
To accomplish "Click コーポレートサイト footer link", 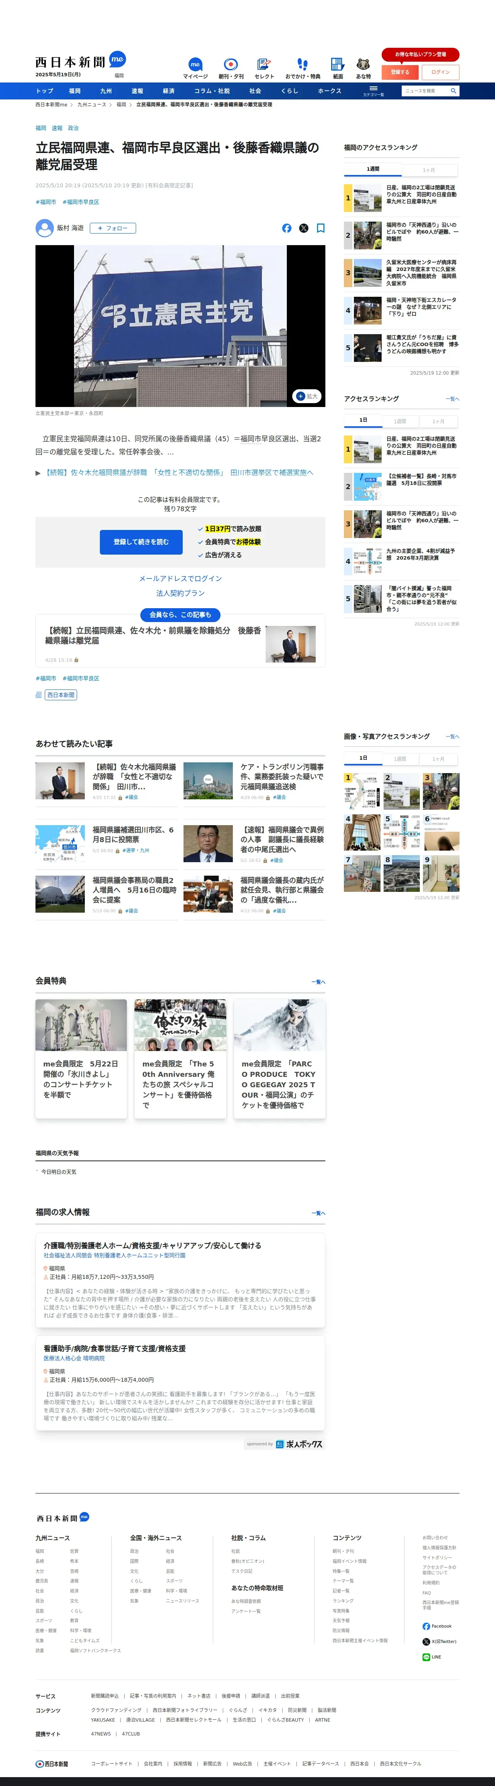I will pyautogui.click(x=111, y=1764).
